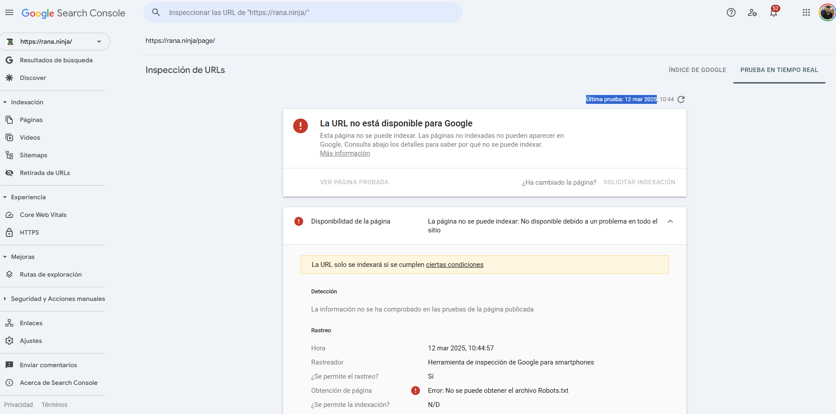Switch to the ÍNDICE DE GOOGLE tab
This screenshot has height=414, width=836.
pyautogui.click(x=697, y=70)
